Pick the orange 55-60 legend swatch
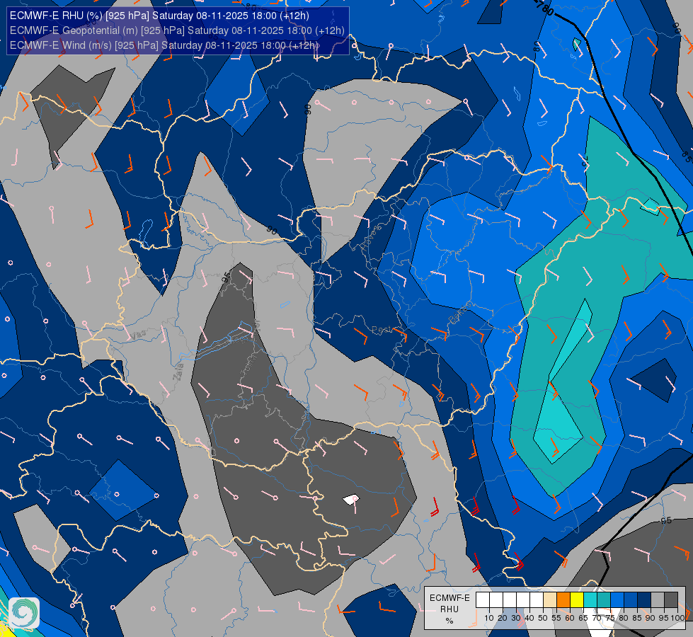 (563, 600)
